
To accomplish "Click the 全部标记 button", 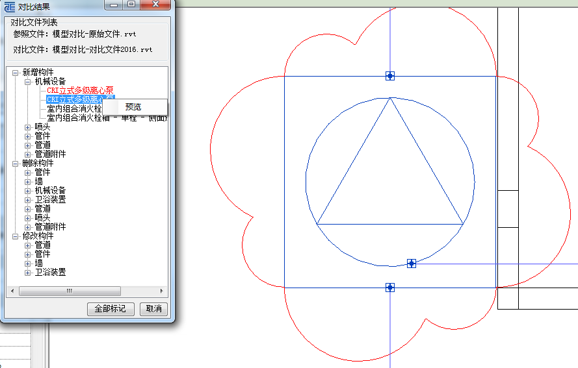I will pos(111,309).
